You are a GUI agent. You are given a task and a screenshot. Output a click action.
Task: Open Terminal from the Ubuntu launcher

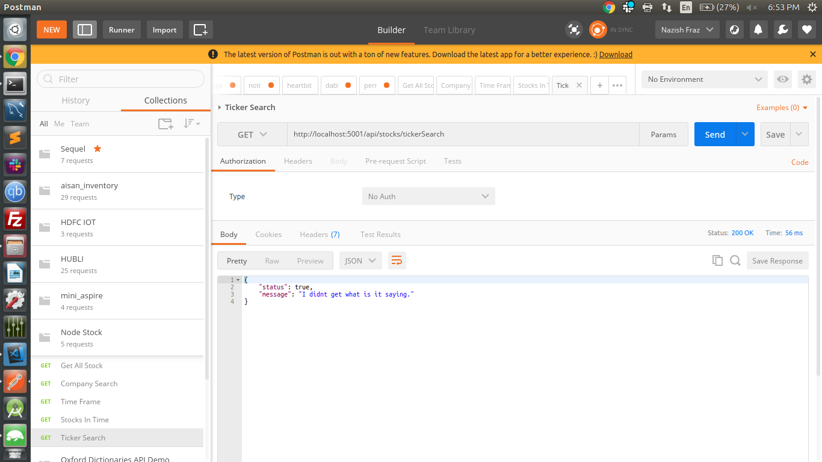click(15, 85)
